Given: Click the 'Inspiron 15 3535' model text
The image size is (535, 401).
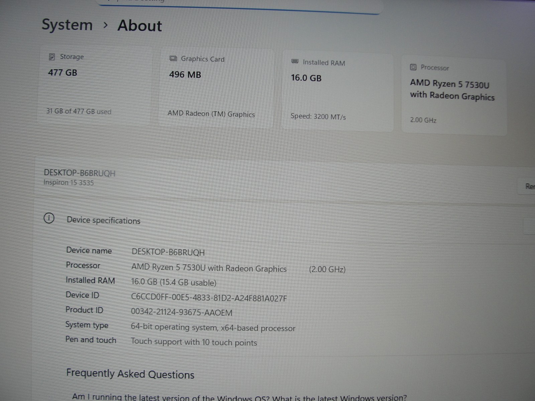Looking at the screenshot, I should click(69, 182).
